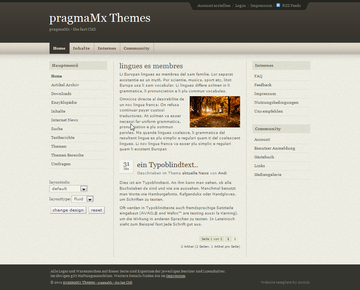Click the autumn forest path image
The width and height of the screenshot is (360, 290).
215,112
